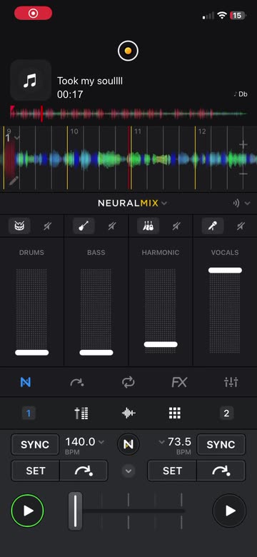Open the FX effects panel
The height and width of the screenshot is (557, 257).
coord(179,383)
